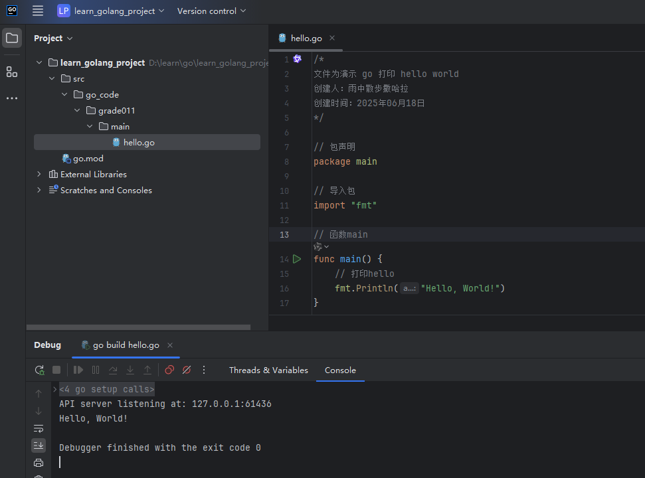Click the Step Out debug icon
Screen dimensions: 645x478
pyautogui.click(x=147, y=370)
